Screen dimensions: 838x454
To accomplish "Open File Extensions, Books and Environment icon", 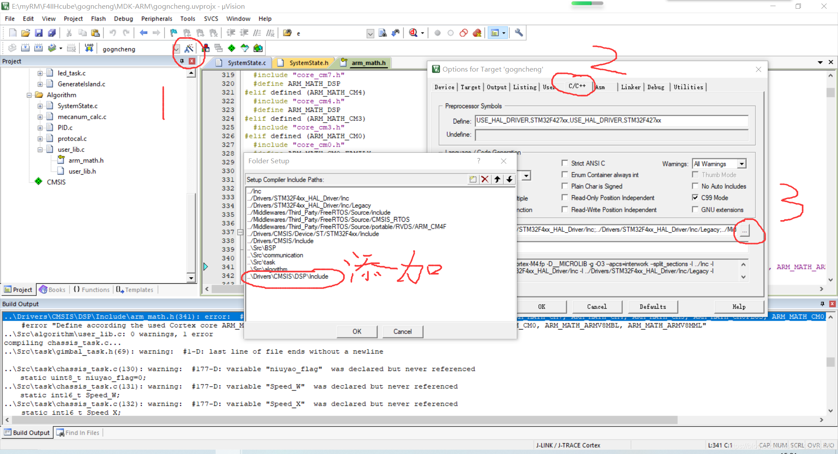I will [206, 48].
